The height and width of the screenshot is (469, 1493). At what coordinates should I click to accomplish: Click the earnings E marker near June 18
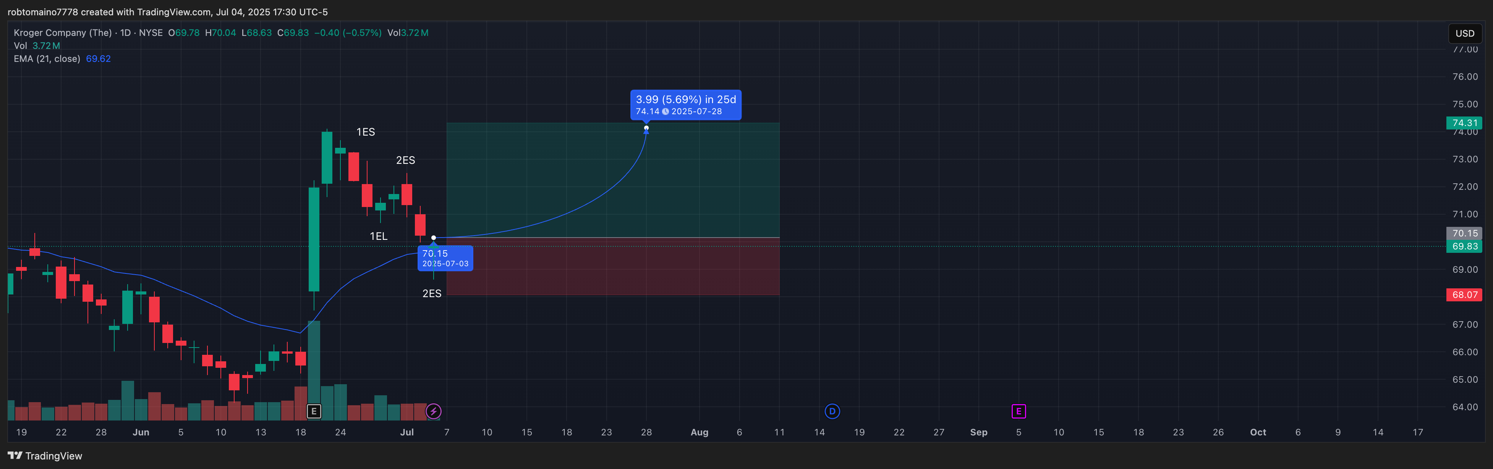click(x=314, y=411)
